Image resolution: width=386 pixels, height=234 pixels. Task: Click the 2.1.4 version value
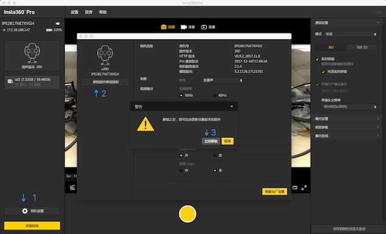238,66
